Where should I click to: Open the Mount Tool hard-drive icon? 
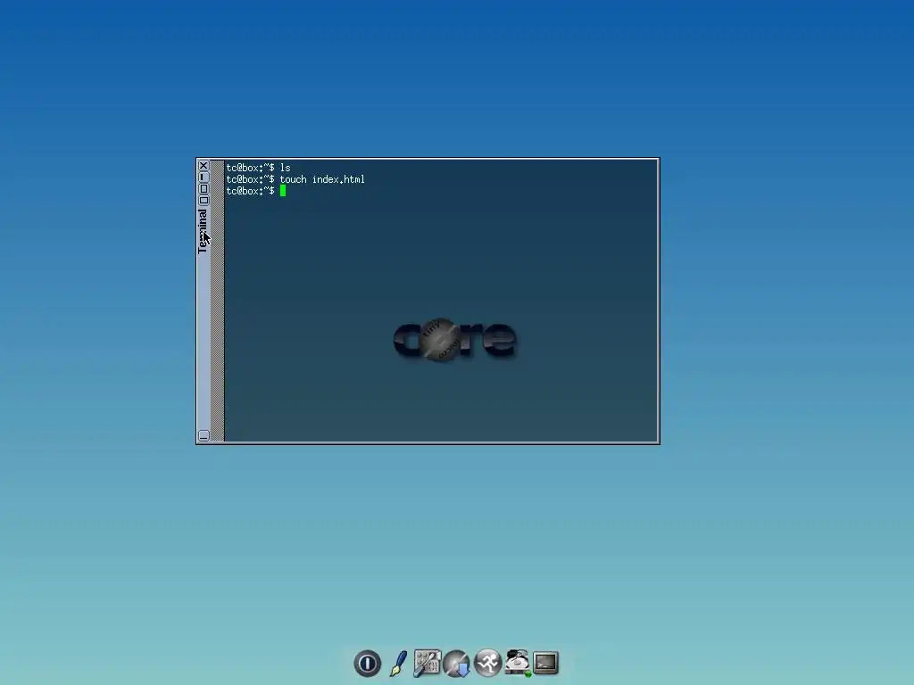point(517,663)
